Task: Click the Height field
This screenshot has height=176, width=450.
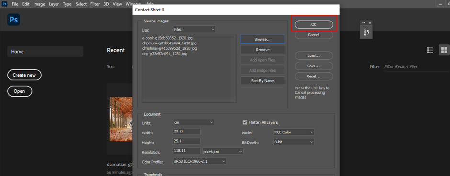Action: (187, 141)
